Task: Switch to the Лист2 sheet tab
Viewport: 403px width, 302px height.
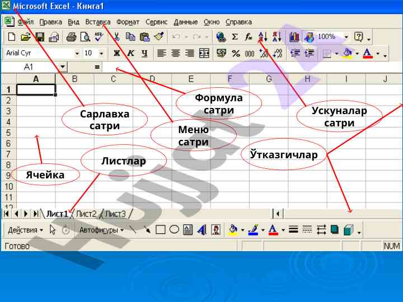Action: pos(86,214)
